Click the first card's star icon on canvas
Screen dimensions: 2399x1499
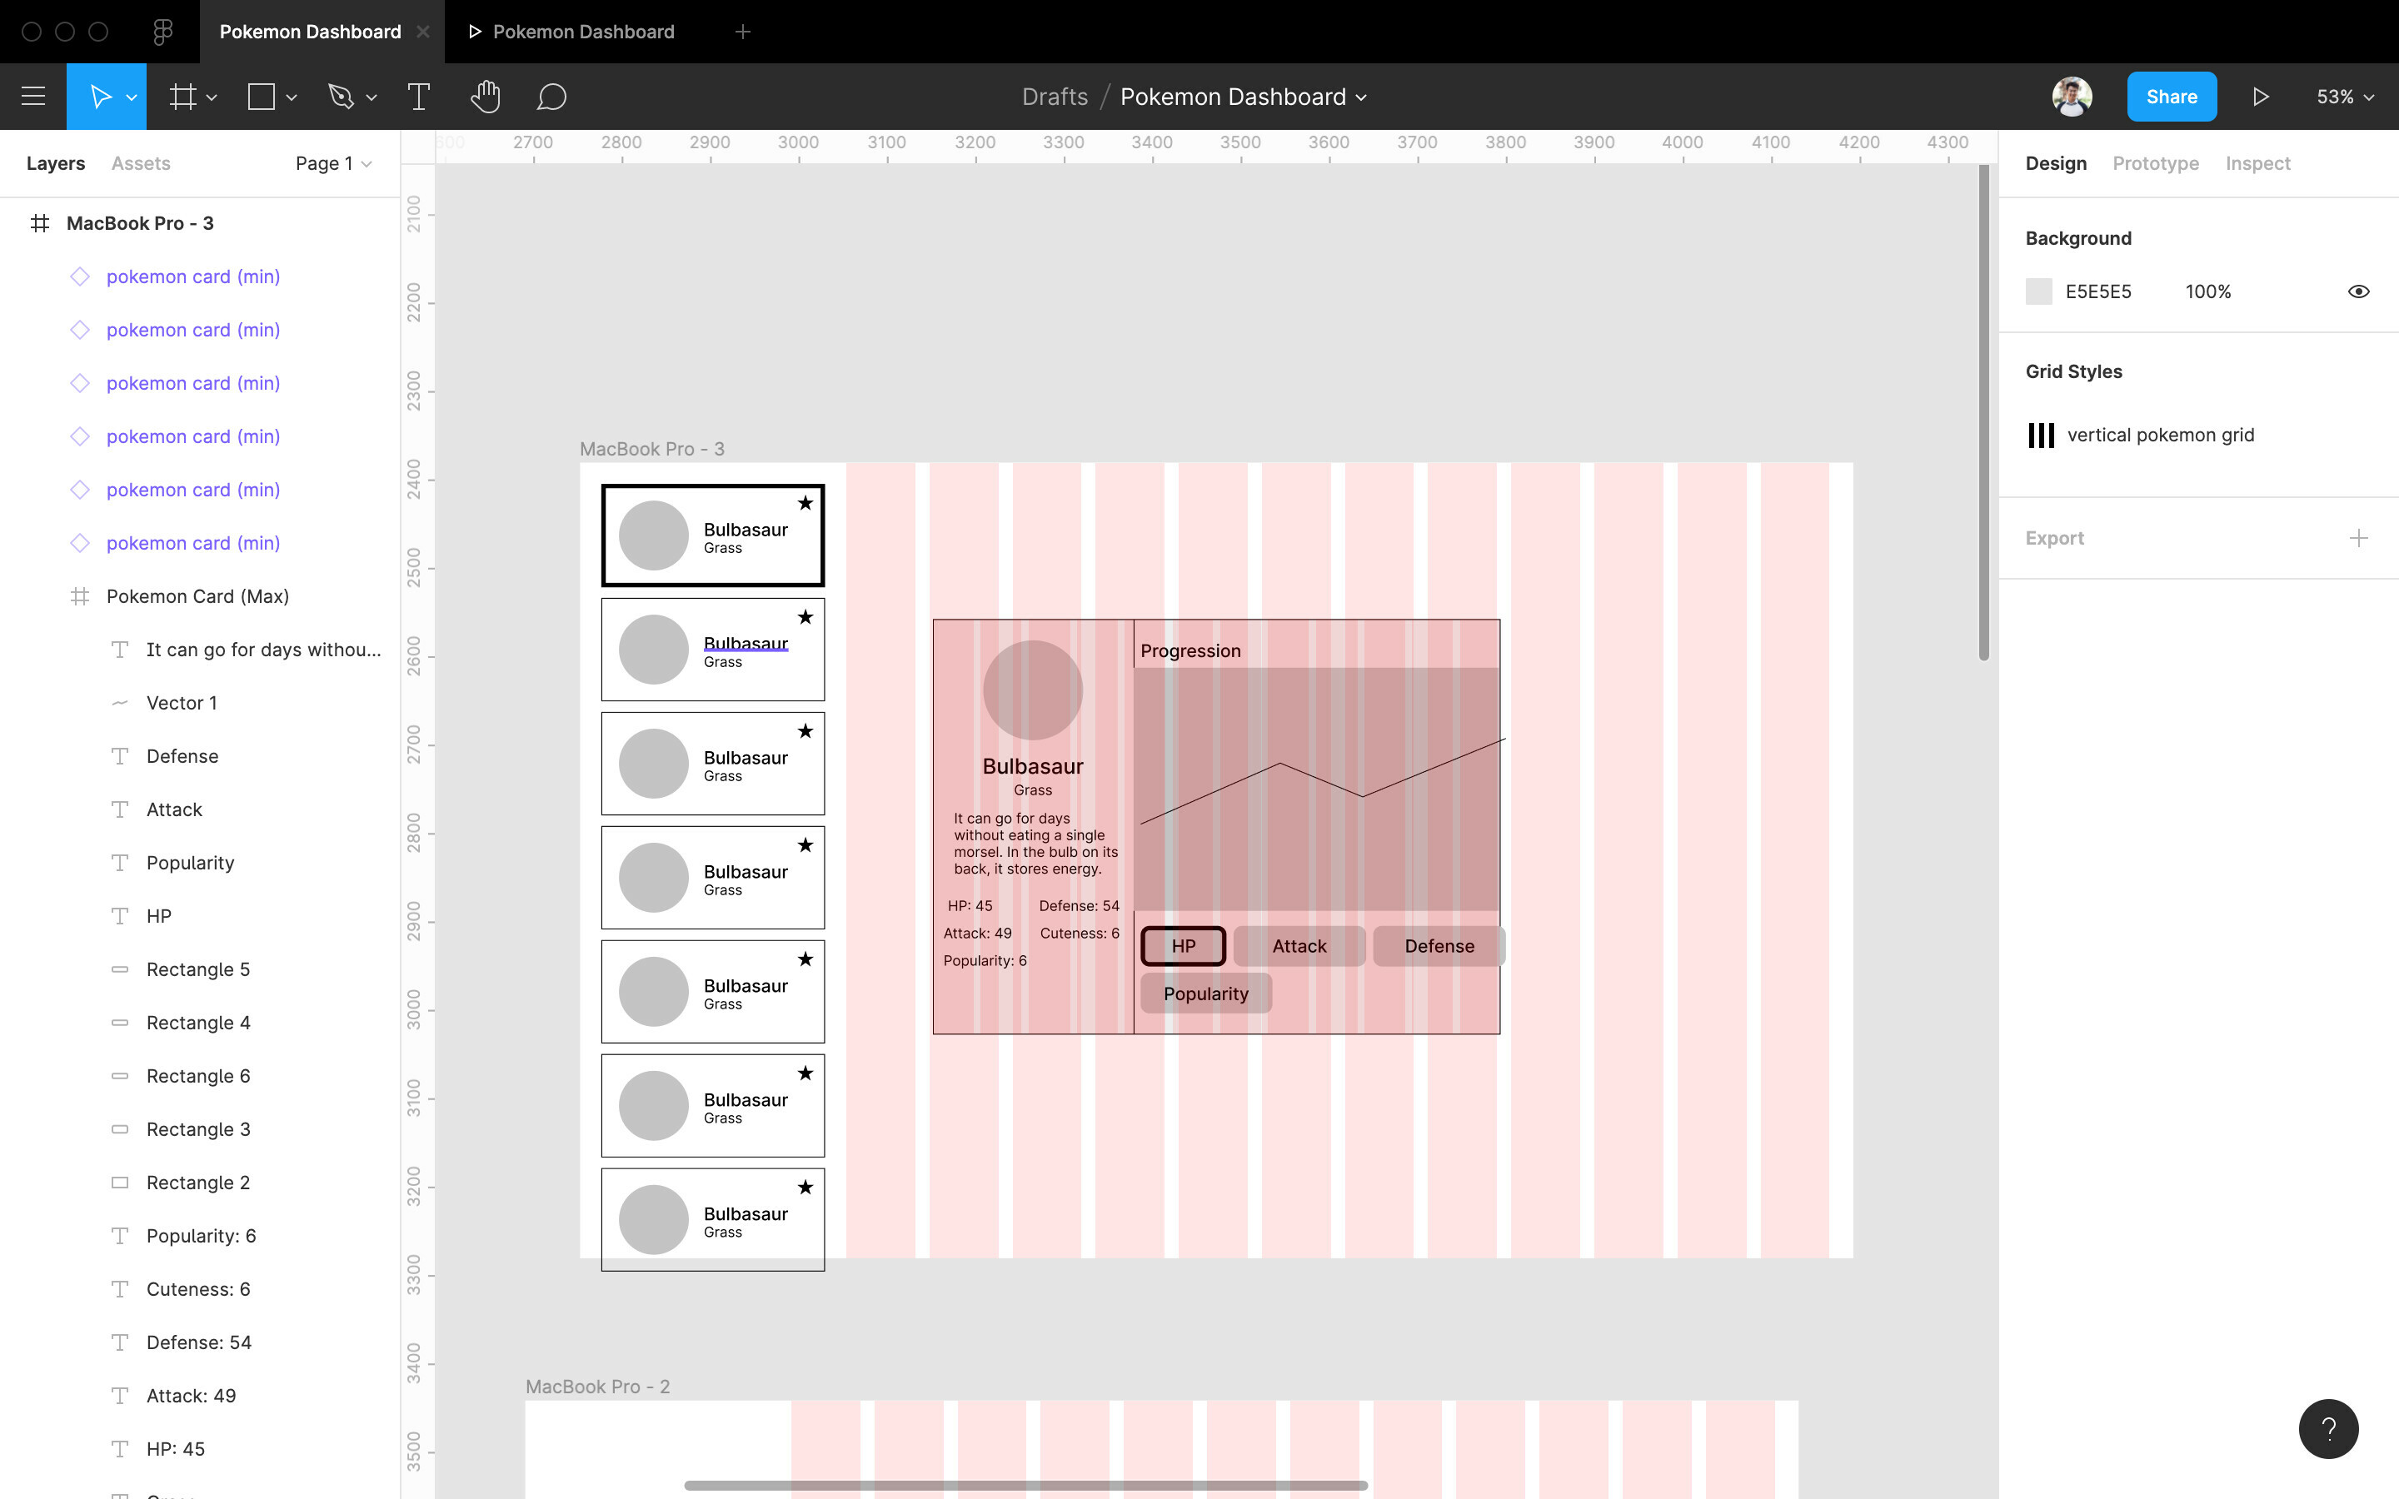tap(805, 504)
